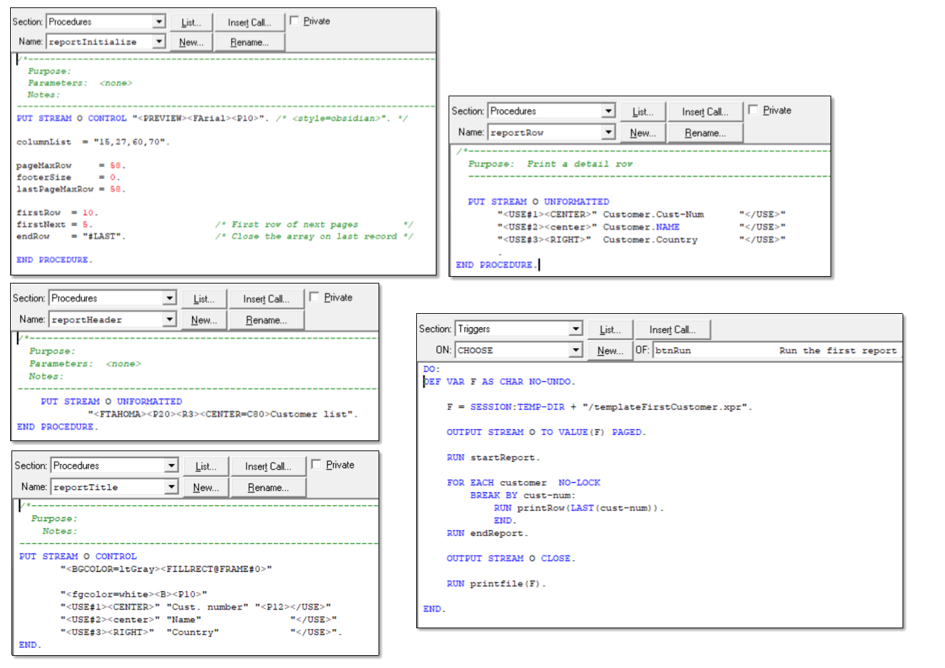Screen dimensions: 945x668
Task: Click New button in reportTitle window
Action: [x=206, y=488]
